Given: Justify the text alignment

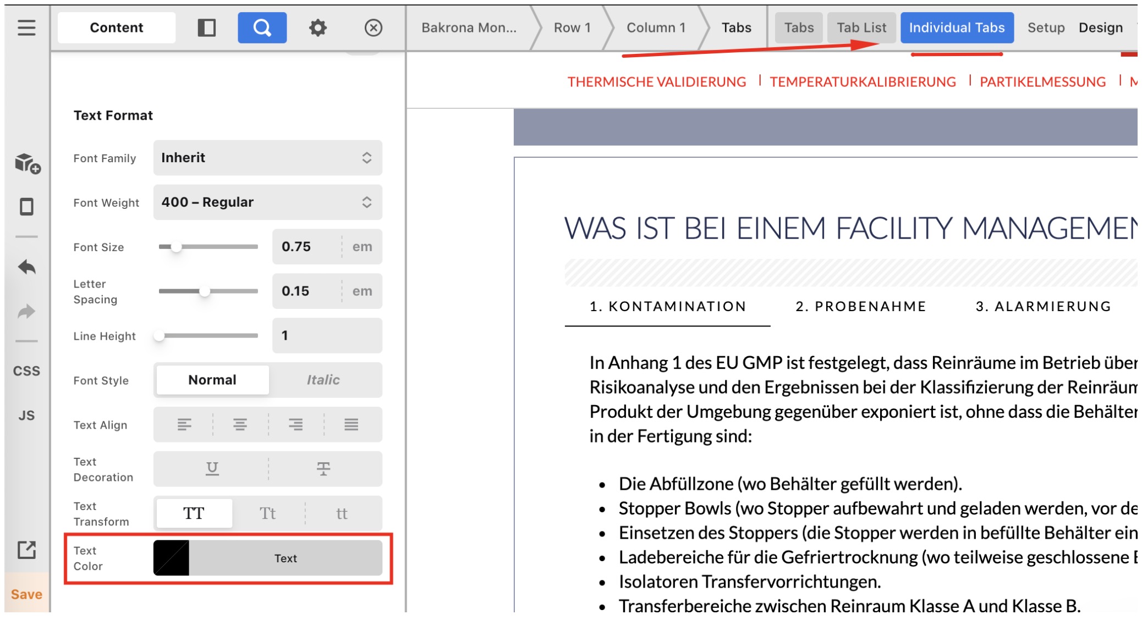Looking at the screenshot, I should 352,424.
